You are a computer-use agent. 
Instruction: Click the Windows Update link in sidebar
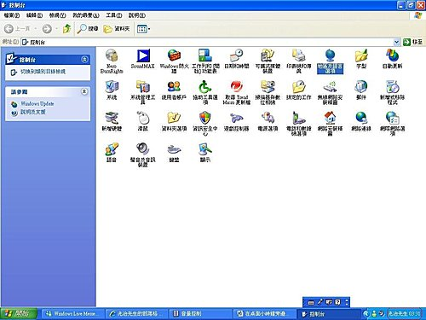tap(37, 103)
